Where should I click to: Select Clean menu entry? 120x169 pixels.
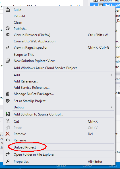click(18, 22)
